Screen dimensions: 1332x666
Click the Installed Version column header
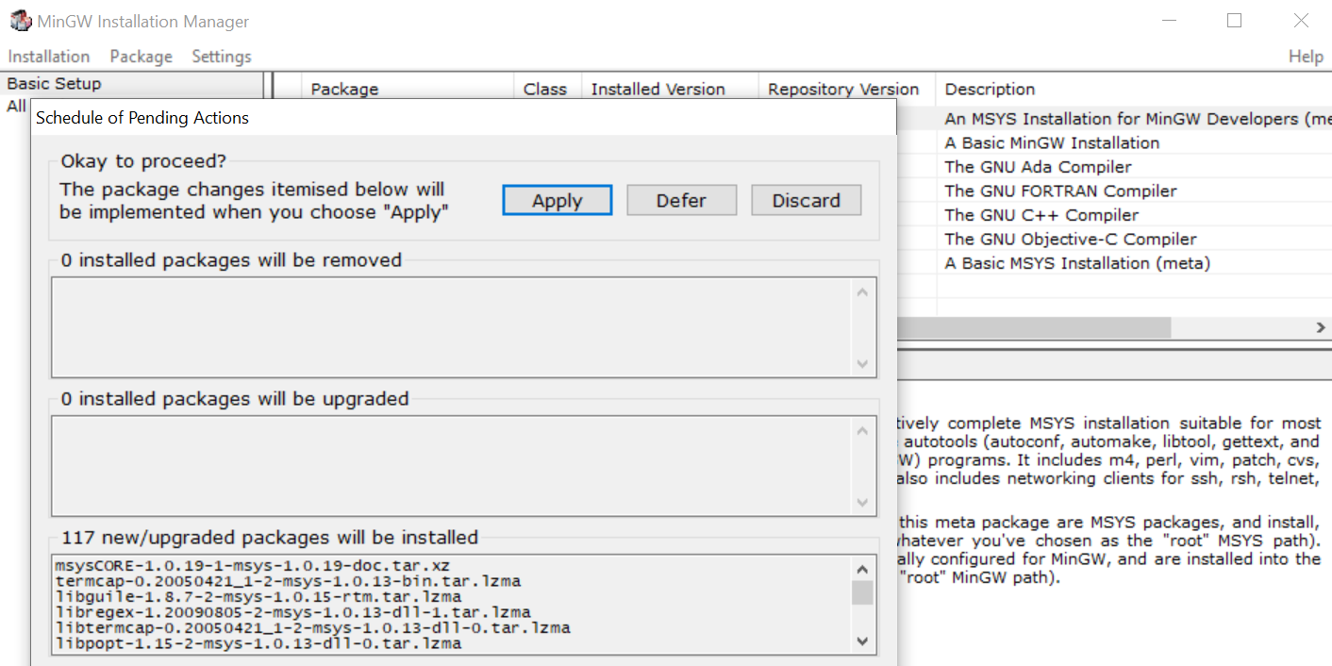click(x=670, y=90)
